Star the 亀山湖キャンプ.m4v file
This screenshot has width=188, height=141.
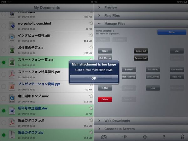91,96
